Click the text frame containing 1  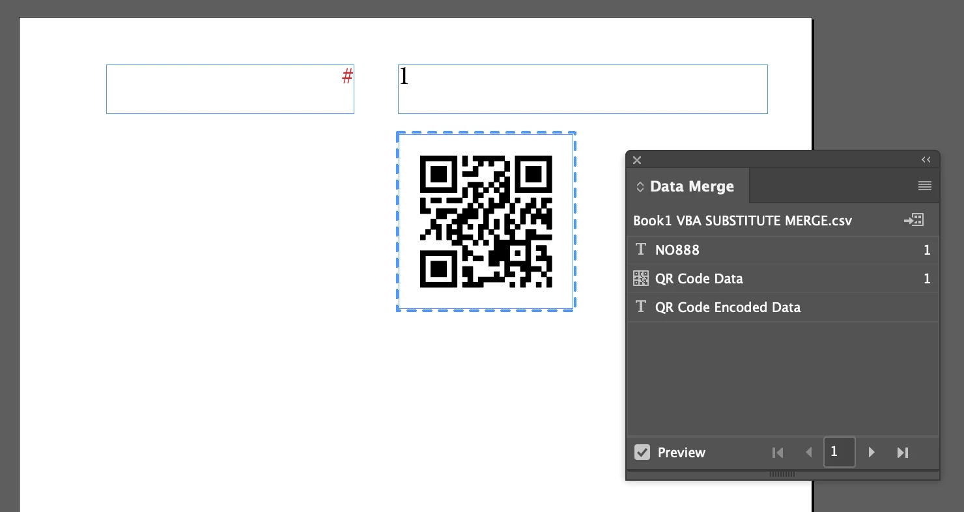coord(583,89)
